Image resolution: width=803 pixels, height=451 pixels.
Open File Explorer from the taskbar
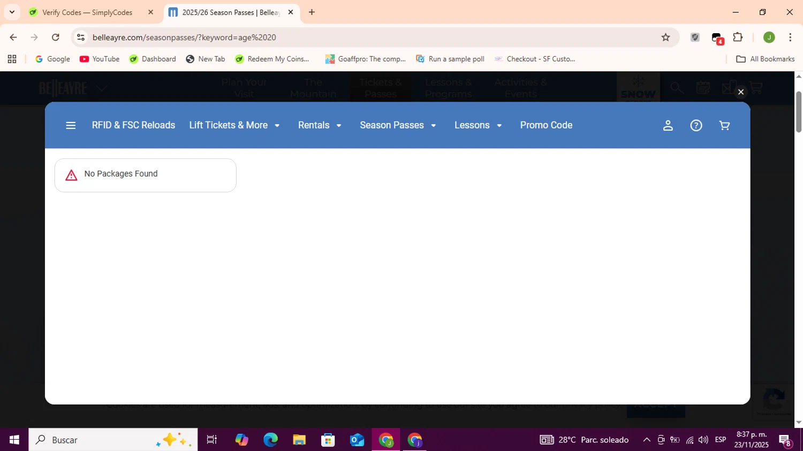pyautogui.click(x=299, y=440)
